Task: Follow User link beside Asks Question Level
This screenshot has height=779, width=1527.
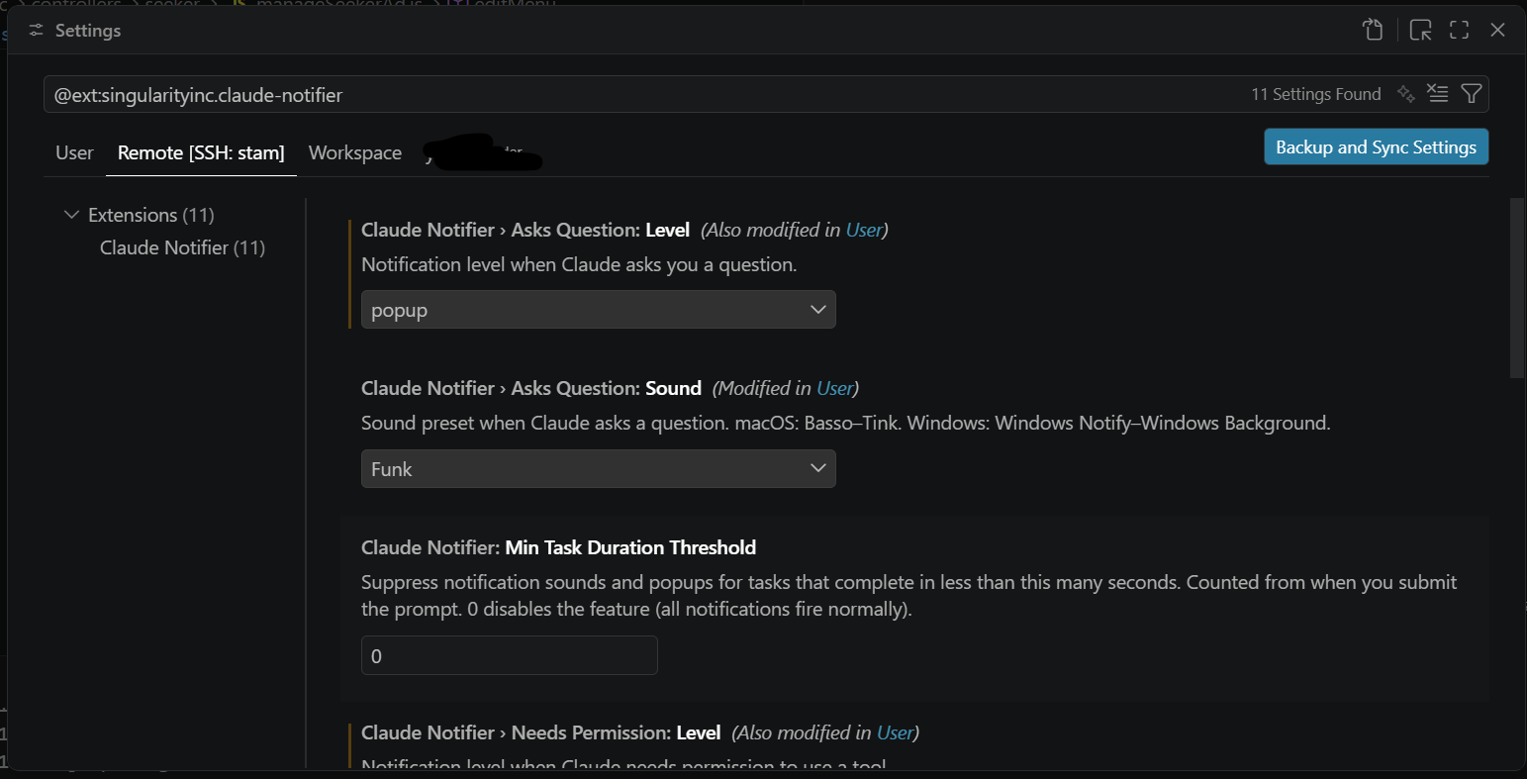Action: (863, 230)
